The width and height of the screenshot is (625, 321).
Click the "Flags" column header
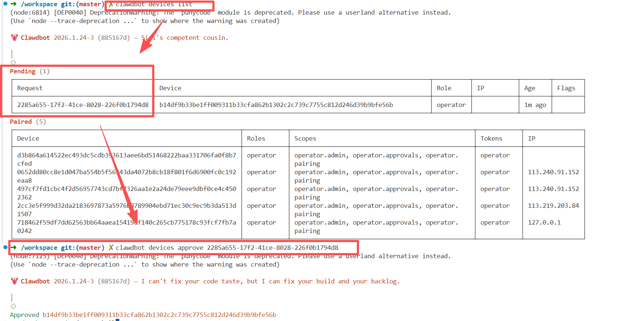coord(566,88)
